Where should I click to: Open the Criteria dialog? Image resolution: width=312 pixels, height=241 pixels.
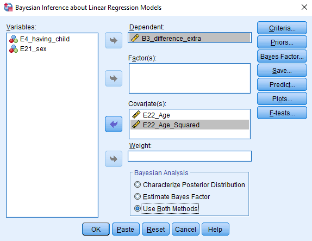point(282,28)
